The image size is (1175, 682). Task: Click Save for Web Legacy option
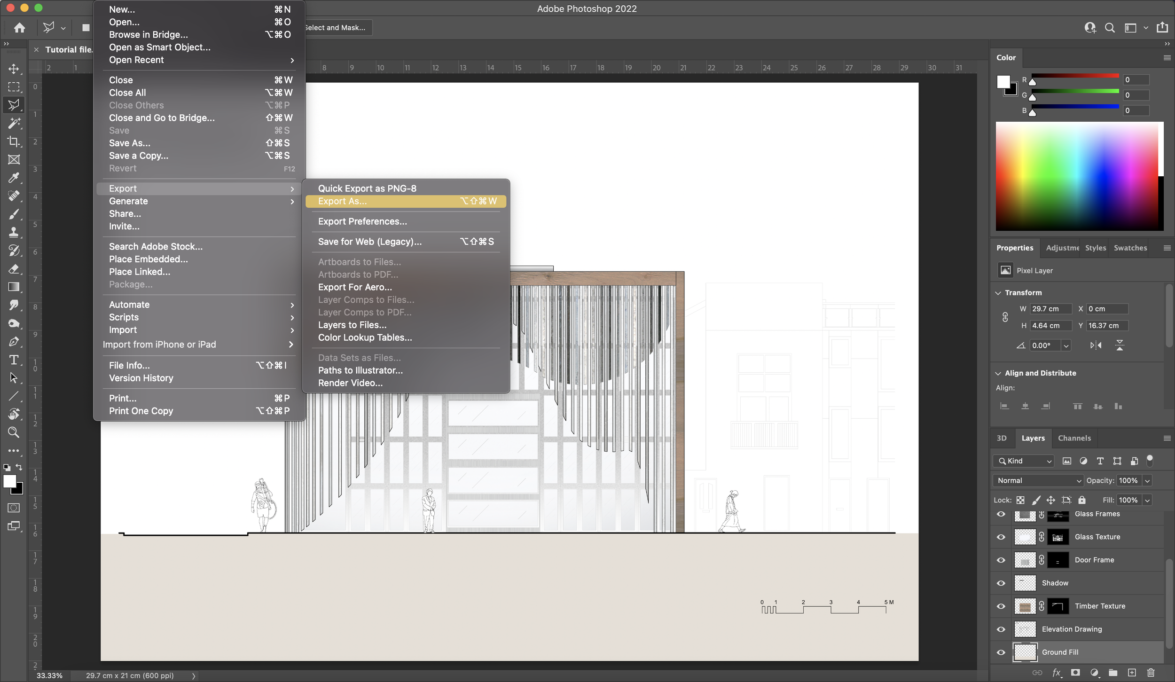369,241
